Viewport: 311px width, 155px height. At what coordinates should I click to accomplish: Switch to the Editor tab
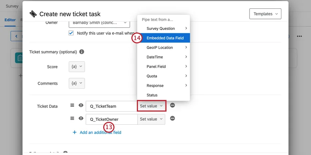tap(10, 20)
